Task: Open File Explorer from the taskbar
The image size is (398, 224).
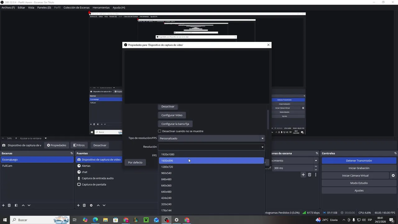Action: tap(105, 220)
